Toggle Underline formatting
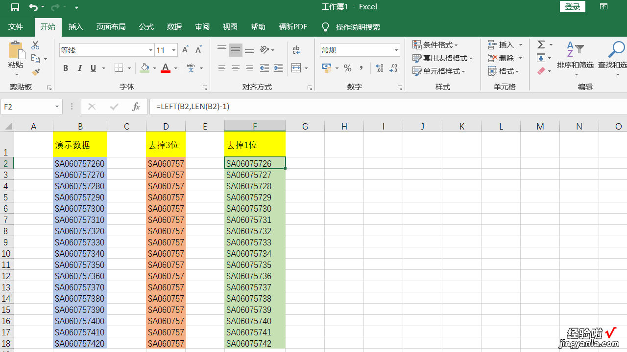The width and height of the screenshot is (627, 352). pos(93,68)
